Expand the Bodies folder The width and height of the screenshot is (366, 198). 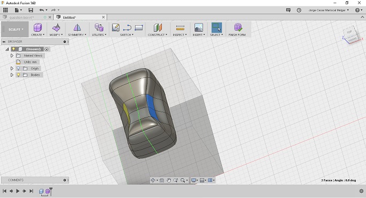click(12, 75)
